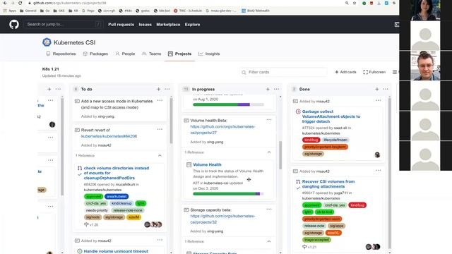Collapse reference under Volume health Beta
The width and height of the screenshot is (452, 254).
pos(269,152)
